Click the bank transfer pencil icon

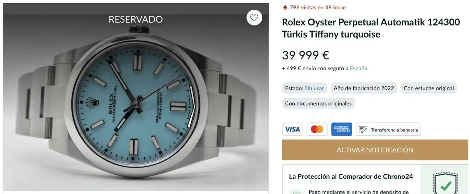(363, 130)
